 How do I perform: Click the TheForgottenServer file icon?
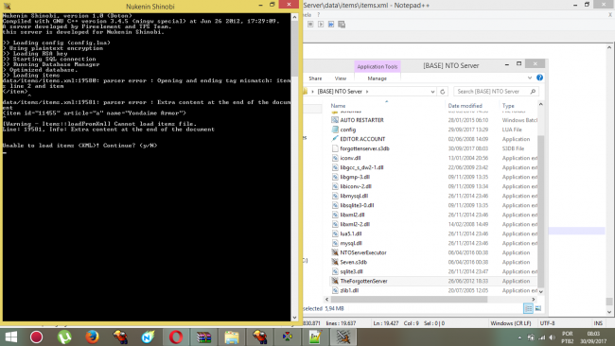point(335,281)
